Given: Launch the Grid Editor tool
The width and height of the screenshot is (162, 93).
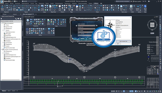Looking at the screenshot, I should (x=50, y=8).
